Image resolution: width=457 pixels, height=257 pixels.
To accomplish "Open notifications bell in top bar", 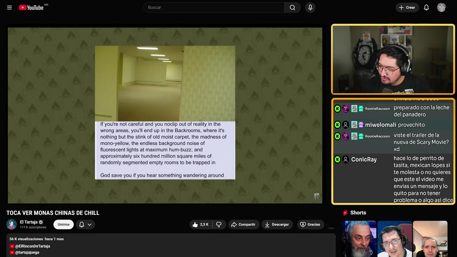I will (x=426, y=7).
